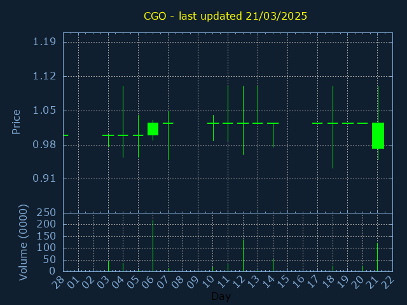This screenshot has height=305, width=407.
Task: Click the '06' day label on x-axis
Action: pyautogui.click(x=148, y=282)
